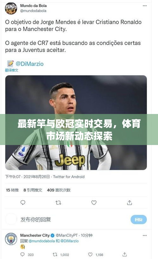The width and height of the screenshot is (158, 259).
Task: Open the main tweet's three-dot more menu
Action: pos(145,6)
